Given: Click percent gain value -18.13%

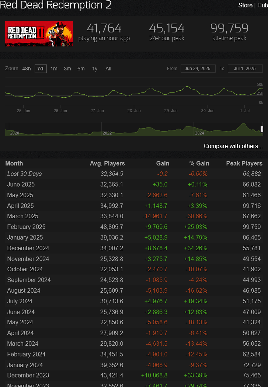Looking at the screenshot, I should coord(196,322).
